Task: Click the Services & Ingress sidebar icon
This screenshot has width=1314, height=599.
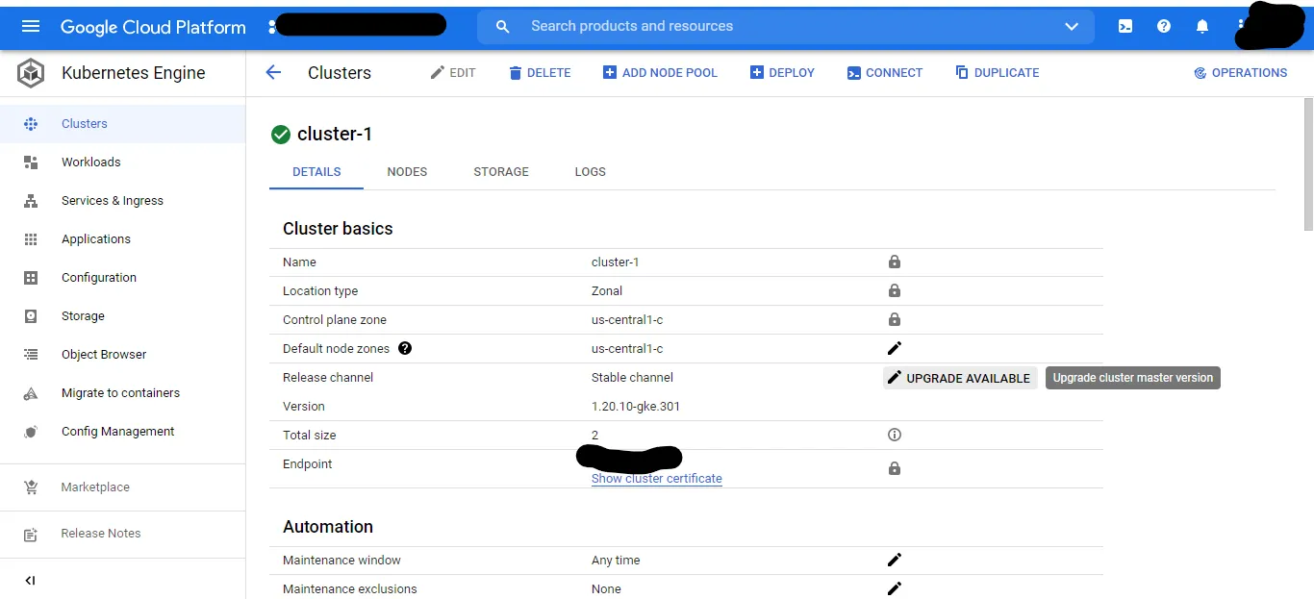Action: [31, 201]
